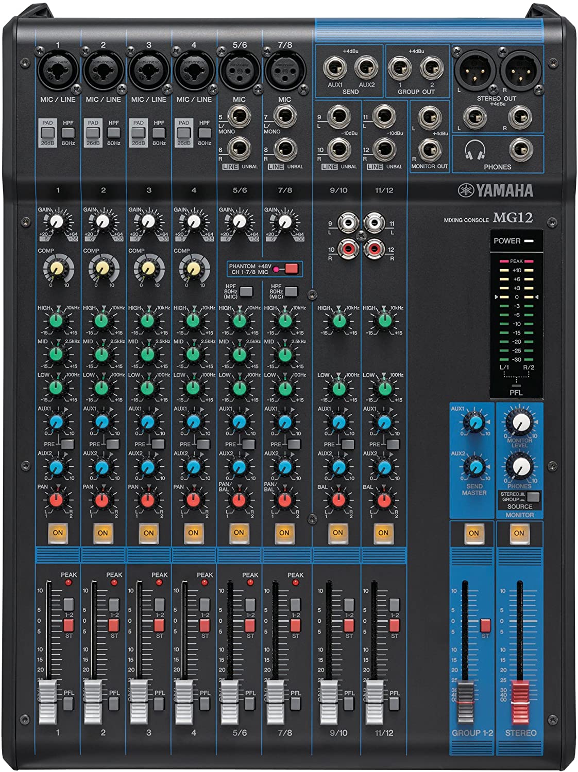Viewport: 578px width, 772px height.
Task: Engage the HPF 80Hz switch on channel 2
Action: point(114,133)
